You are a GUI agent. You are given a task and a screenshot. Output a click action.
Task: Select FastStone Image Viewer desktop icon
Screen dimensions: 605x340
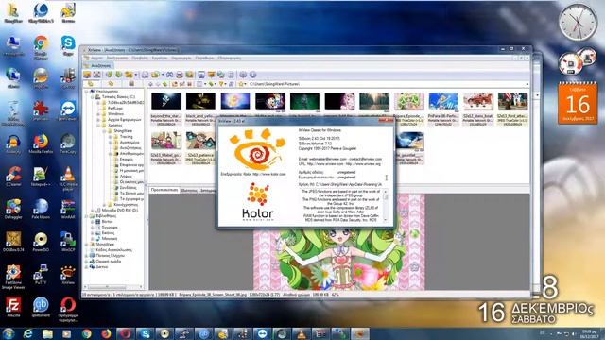click(x=13, y=277)
